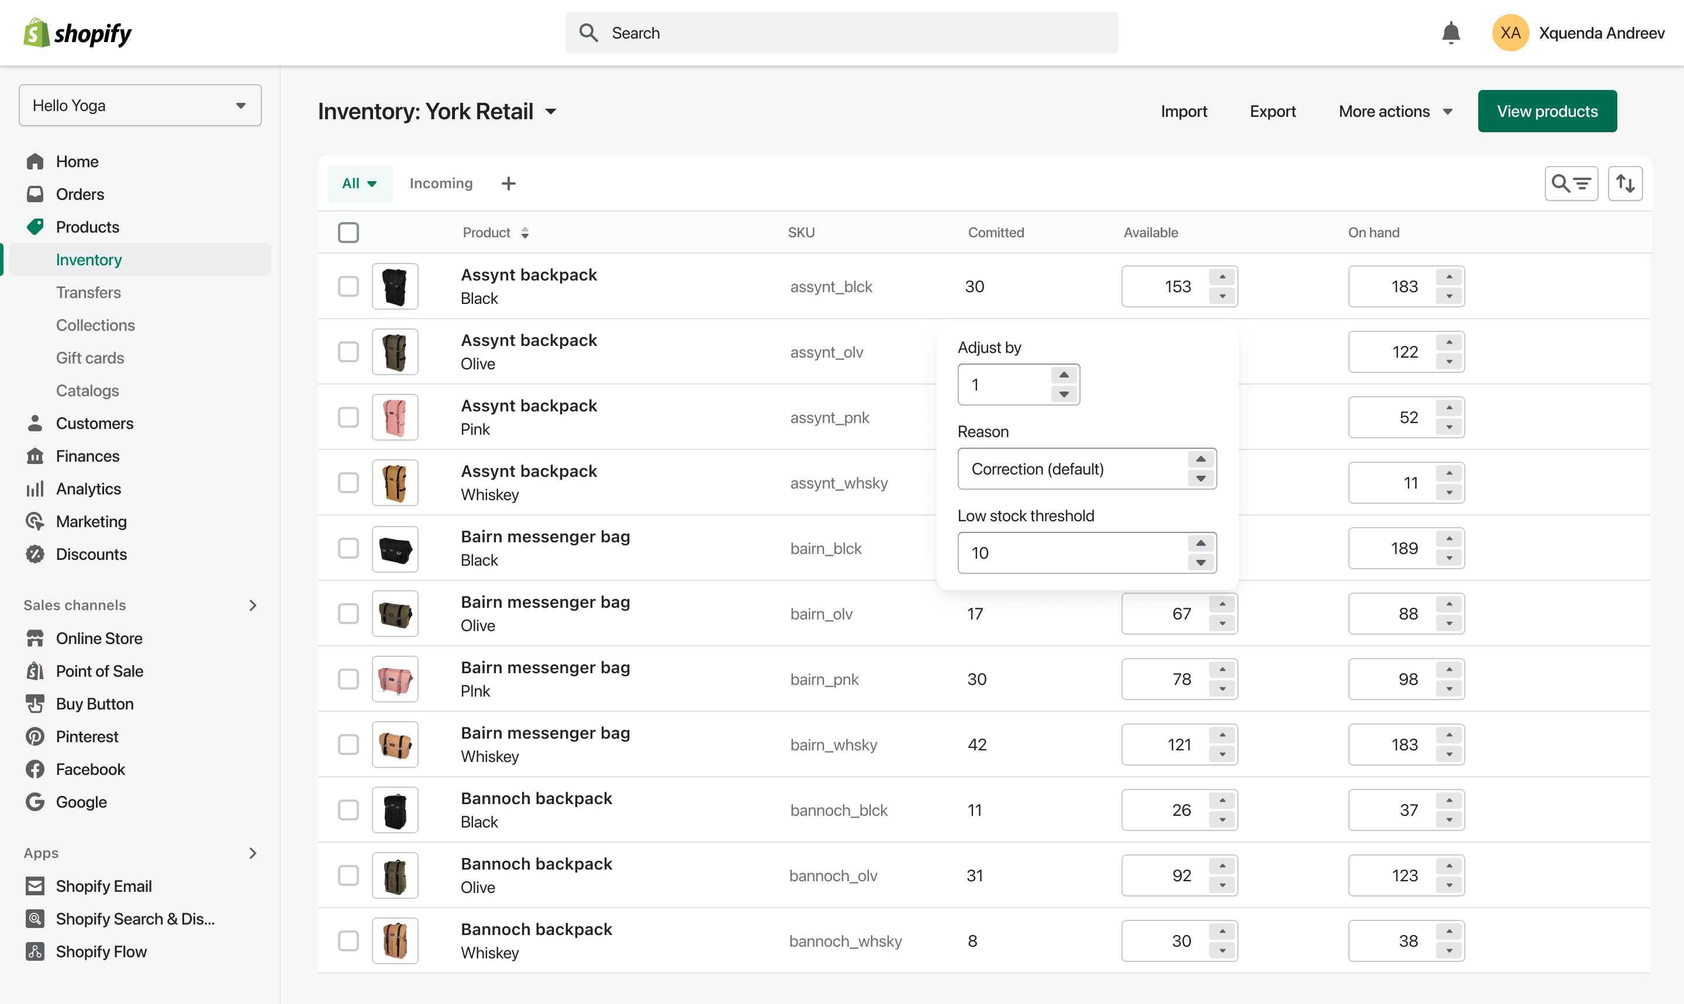This screenshot has height=1004, width=1684.
Task: Go to Transfers in sidebar
Action: click(88, 292)
